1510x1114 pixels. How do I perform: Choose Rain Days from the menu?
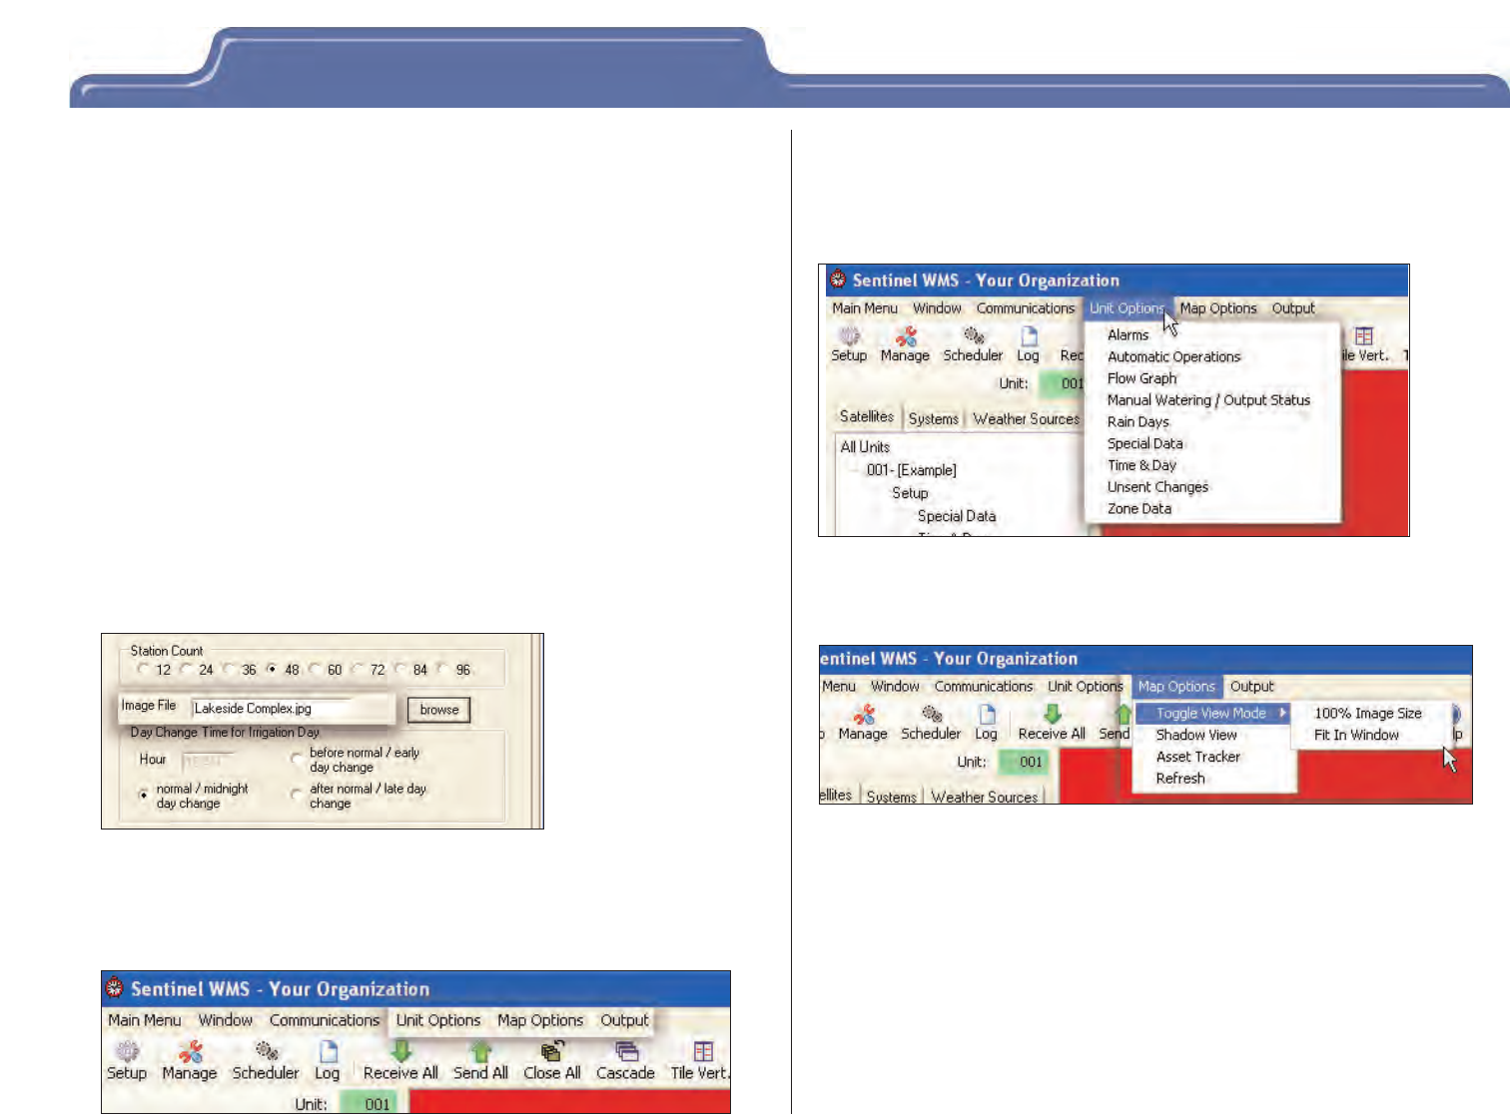pyautogui.click(x=1138, y=422)
